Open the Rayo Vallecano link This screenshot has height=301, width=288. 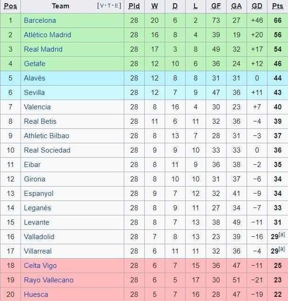coord(48,280)
